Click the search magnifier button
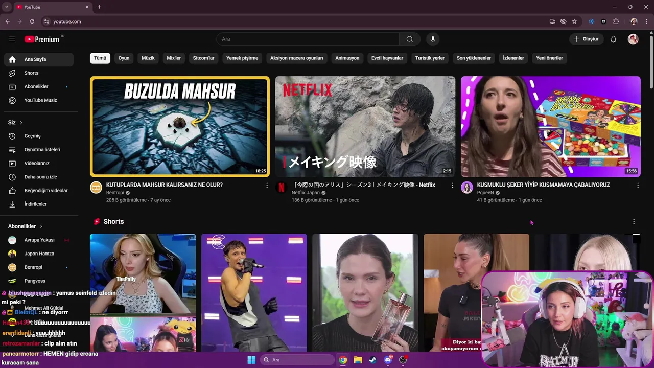 point(410,39)
